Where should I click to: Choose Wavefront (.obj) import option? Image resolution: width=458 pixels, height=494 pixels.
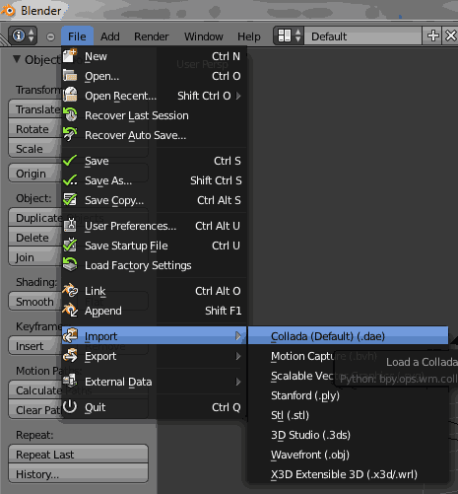(348, 455)
